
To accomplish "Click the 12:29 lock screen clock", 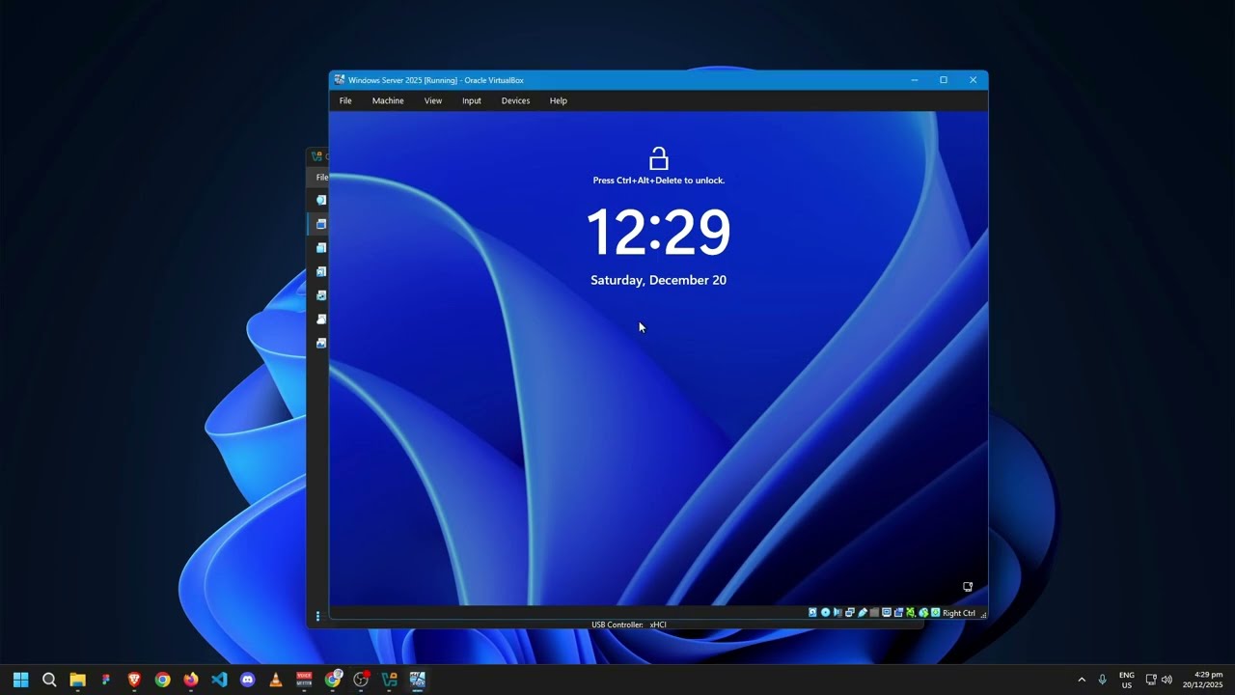I will pyautogui.click(x=659, y=233).
